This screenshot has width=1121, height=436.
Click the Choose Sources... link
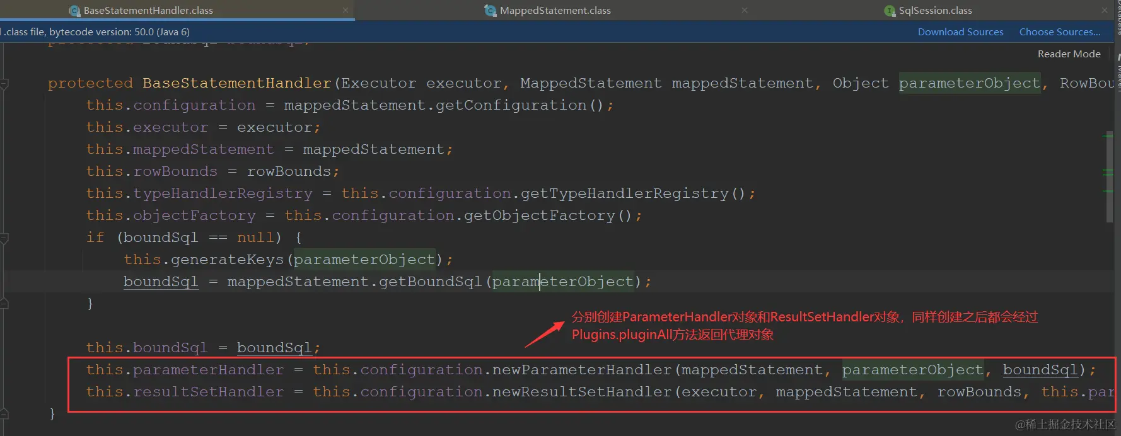(x=1060, y=32)
